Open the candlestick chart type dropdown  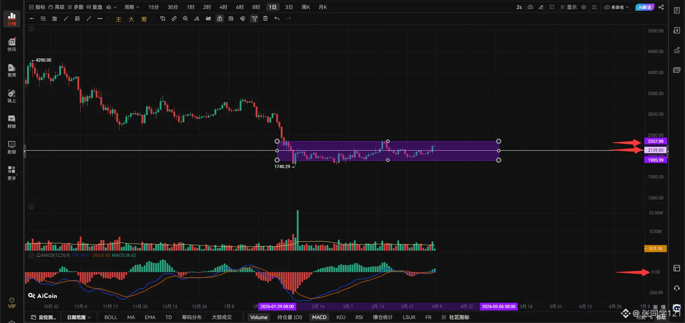tap(111, 7)
